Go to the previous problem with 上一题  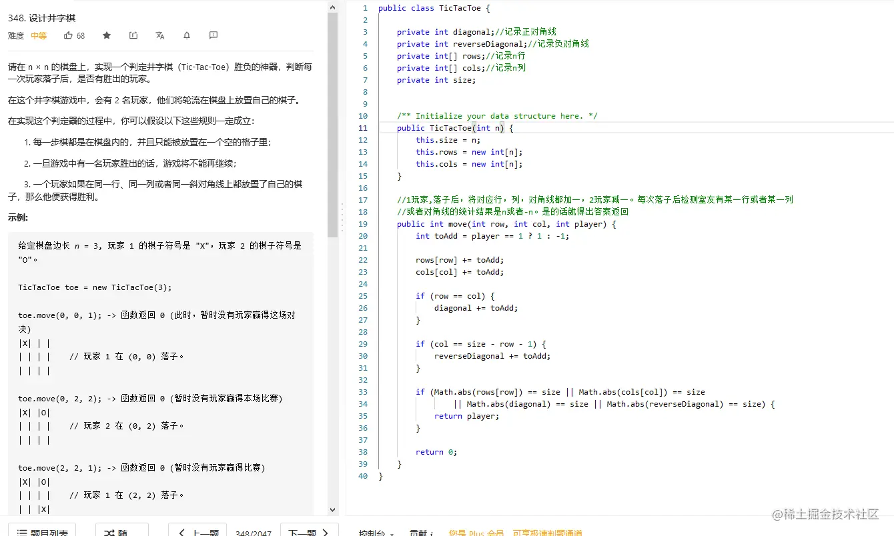[x=197, y=531]
